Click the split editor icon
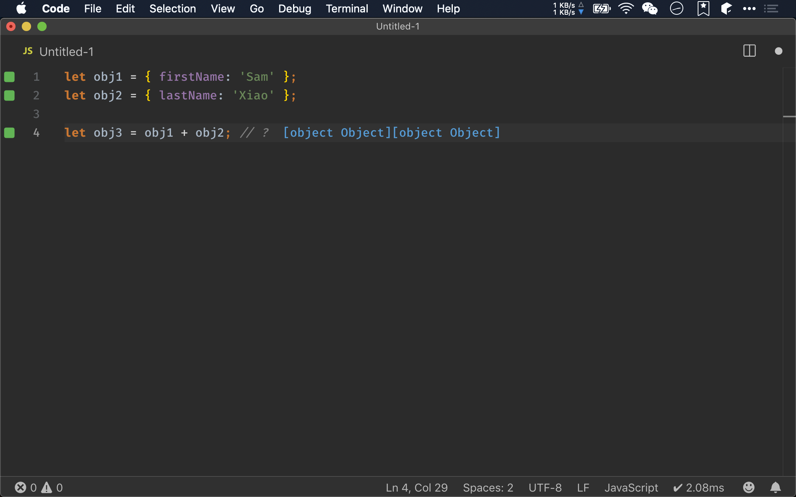796x497 pixels. pyautogui.click(x=749, y=51)
